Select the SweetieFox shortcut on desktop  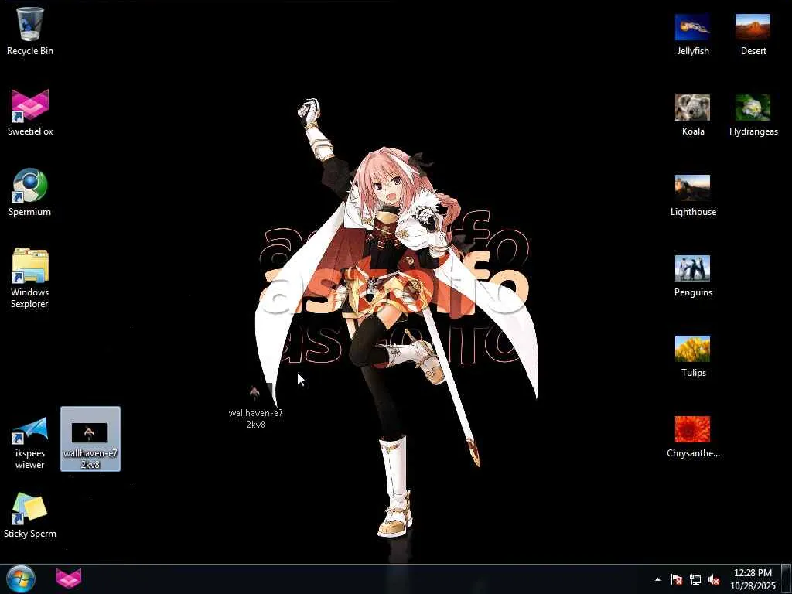click(30, 112)
